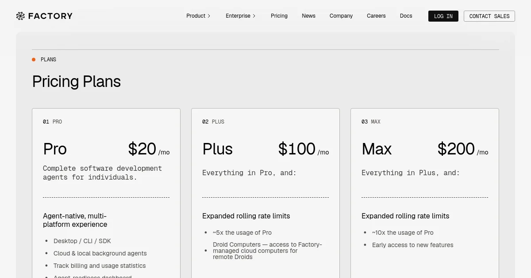The image size is (531, 278).
Task: Click the 'Droid Computers' feature description
Action: (x=268, y=251)
